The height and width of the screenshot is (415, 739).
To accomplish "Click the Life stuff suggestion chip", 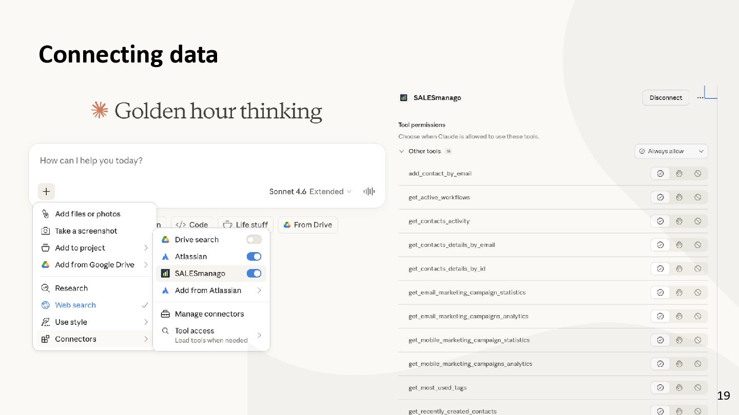I will tap(246, 225).
